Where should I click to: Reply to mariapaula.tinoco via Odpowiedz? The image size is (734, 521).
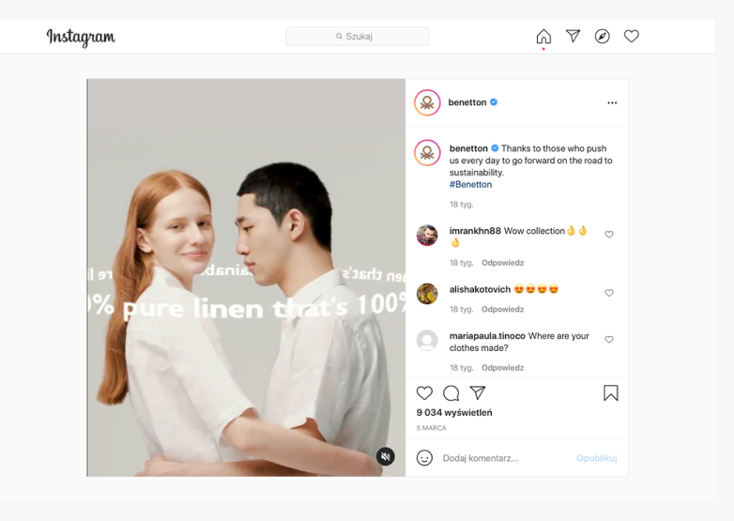point(502,367)
